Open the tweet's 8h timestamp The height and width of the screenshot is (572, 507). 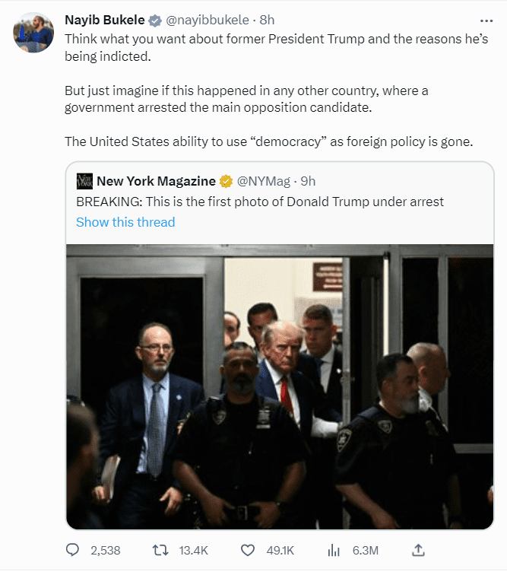point(267,21)
